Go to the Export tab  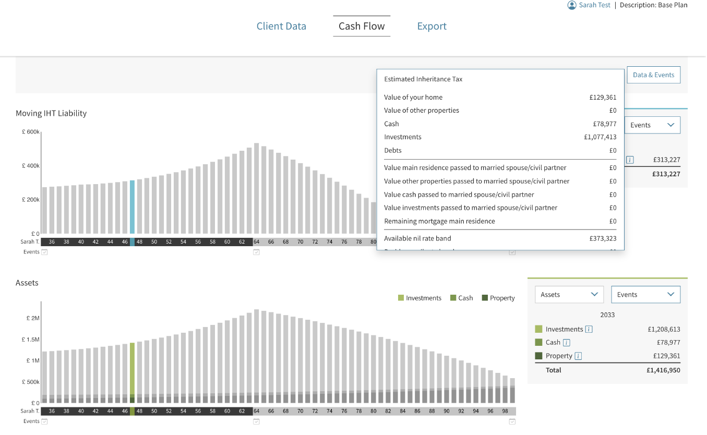click(432, 26)
